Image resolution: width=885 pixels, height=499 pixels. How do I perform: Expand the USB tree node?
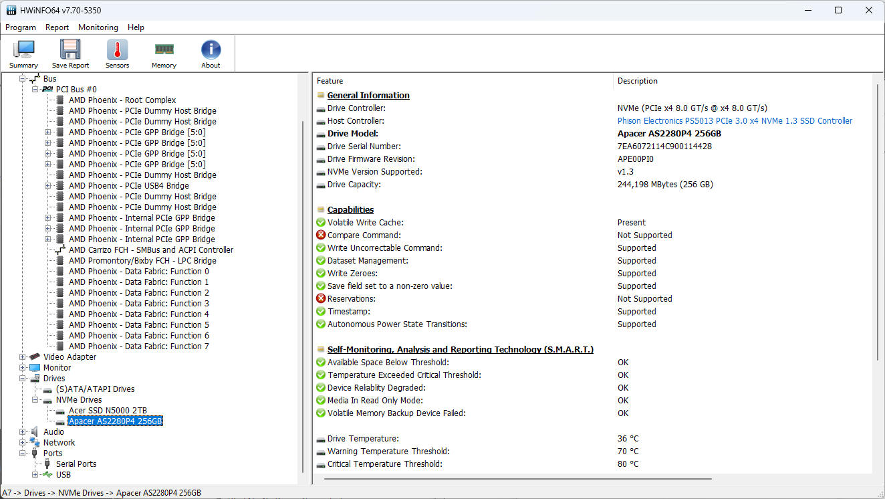pos(35,475)
